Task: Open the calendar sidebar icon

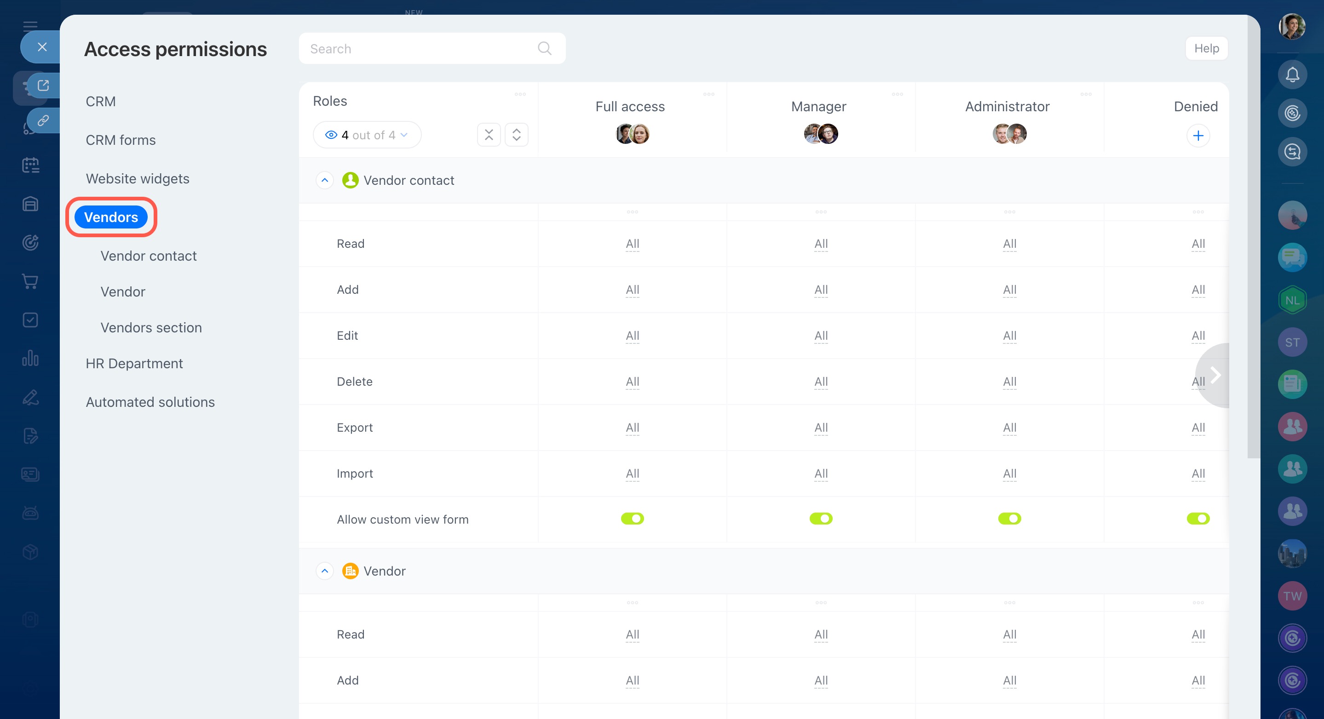Action: click(x=30, y=165)
